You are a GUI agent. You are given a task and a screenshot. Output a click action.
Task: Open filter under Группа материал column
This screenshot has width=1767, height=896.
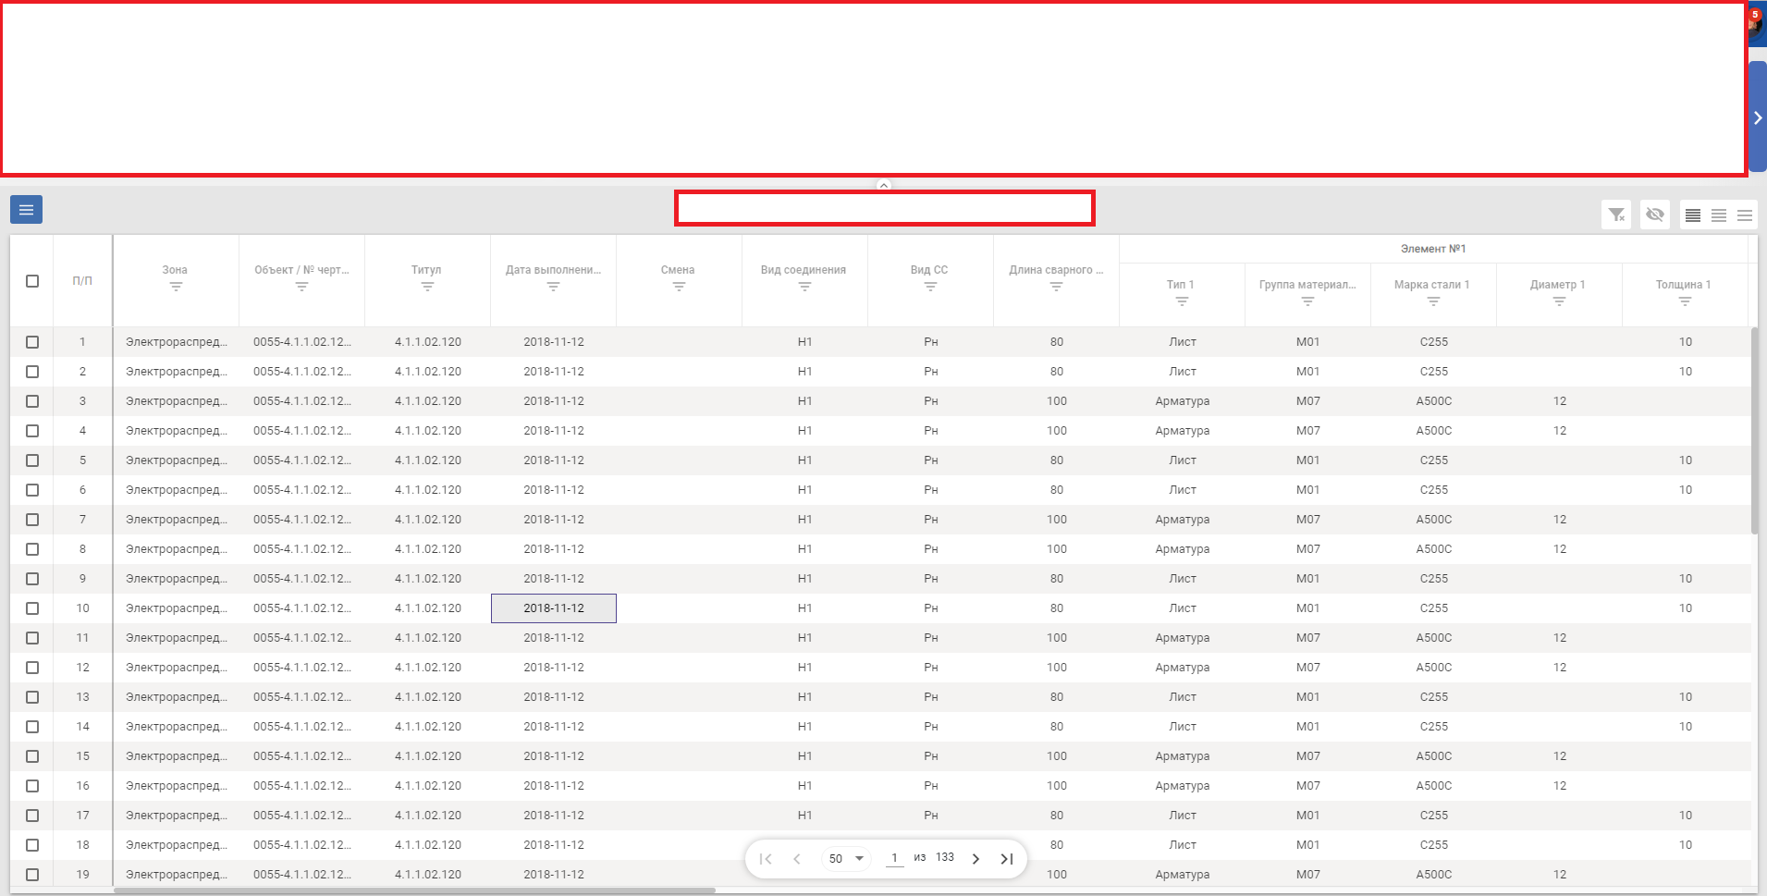click(1307, 301)
